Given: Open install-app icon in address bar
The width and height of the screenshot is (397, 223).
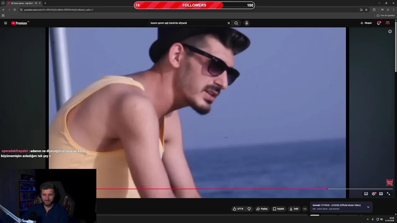Looking at the screenshot, I should click(361, 10).
